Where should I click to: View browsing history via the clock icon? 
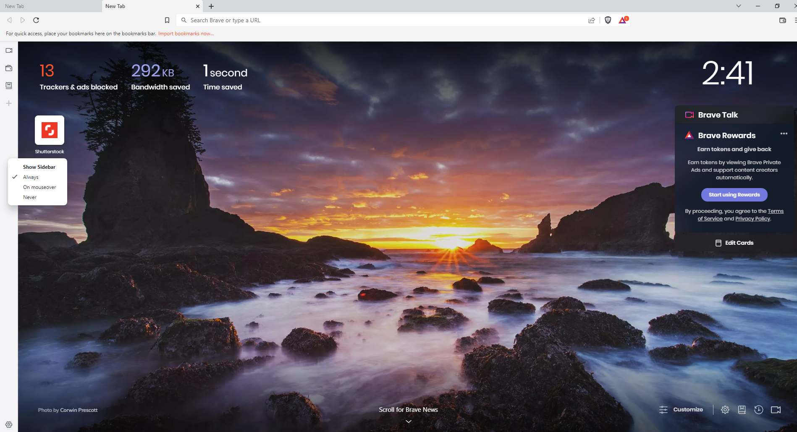[x=759, y=409]
